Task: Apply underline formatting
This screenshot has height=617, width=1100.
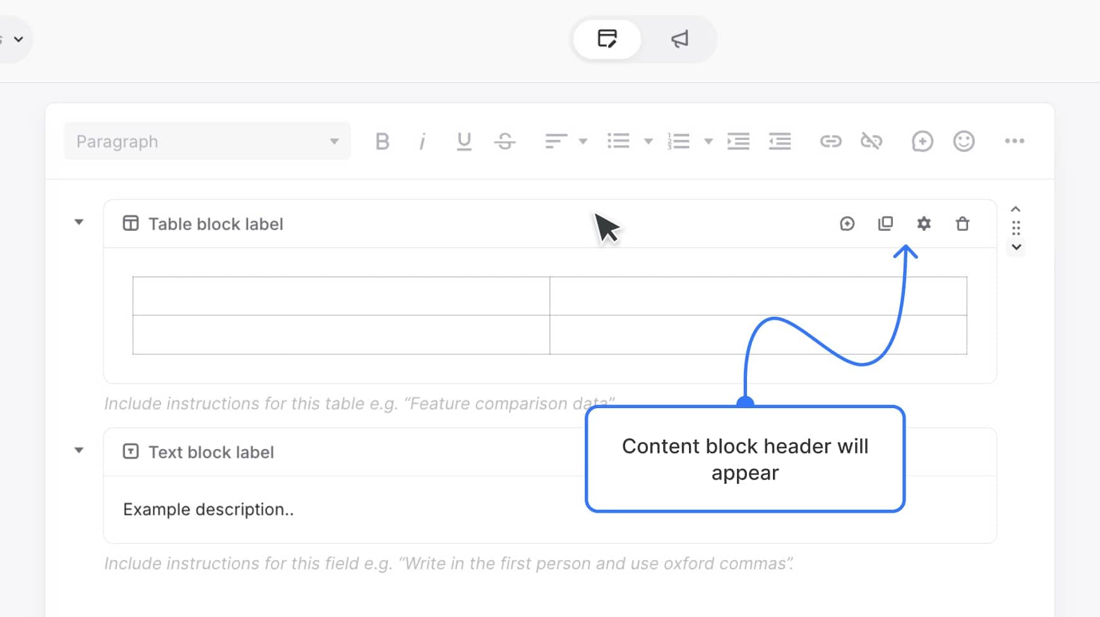Action: (464, 141)
